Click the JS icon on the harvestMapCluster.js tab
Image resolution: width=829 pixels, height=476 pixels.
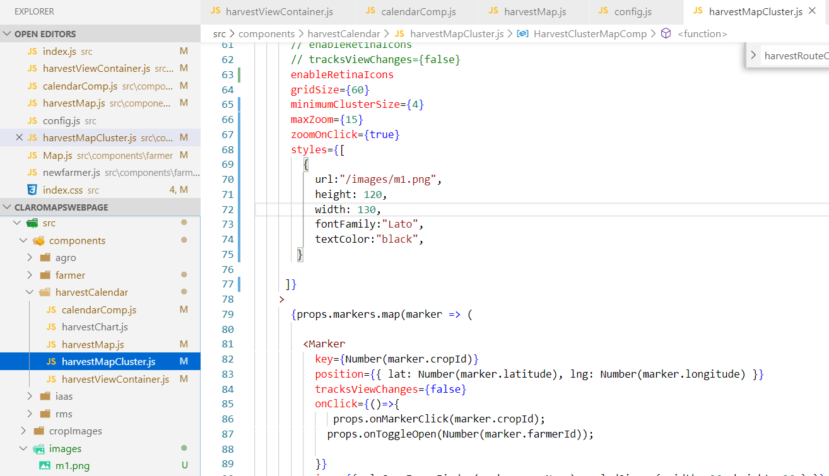(697, 10)
